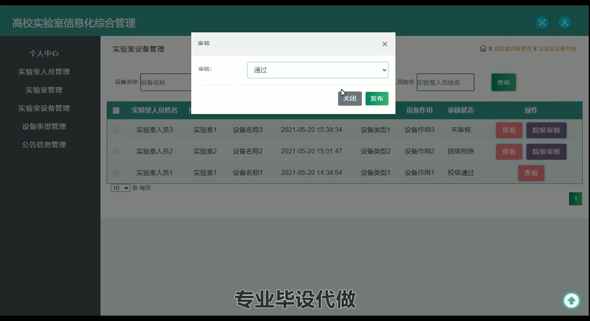590x321 pixels.
Task: Click the timestamp 2021-05-20 15:01:47
Action: click(311, 151)
